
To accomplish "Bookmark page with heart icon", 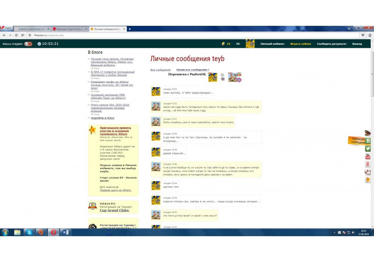I will pos(363,35).
